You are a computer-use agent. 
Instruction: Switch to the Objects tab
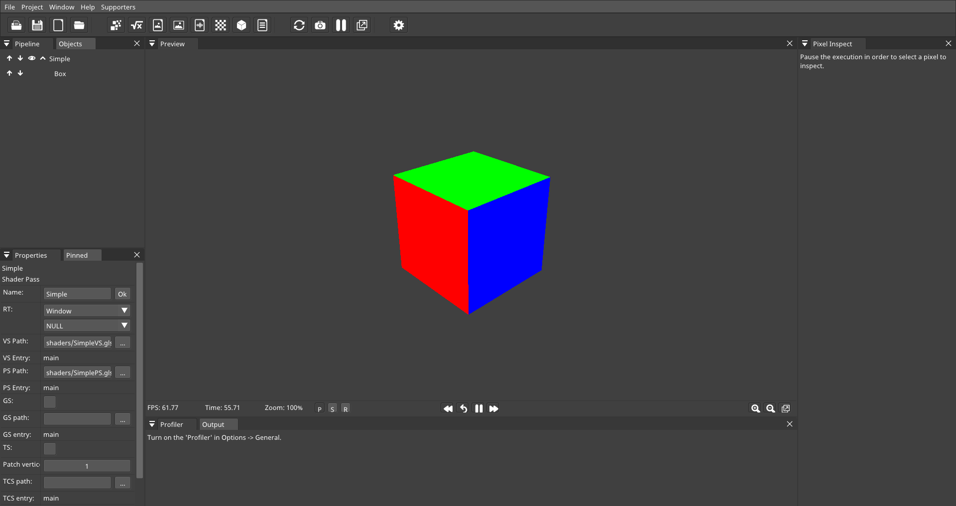coord(75,43)
